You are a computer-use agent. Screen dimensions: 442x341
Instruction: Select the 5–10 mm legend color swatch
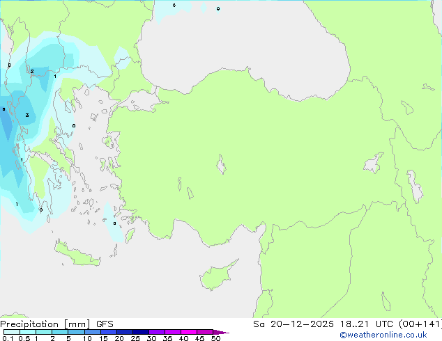point(77,332)
